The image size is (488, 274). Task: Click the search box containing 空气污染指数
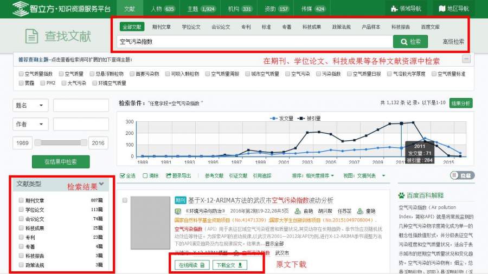(x=255, y=42)
